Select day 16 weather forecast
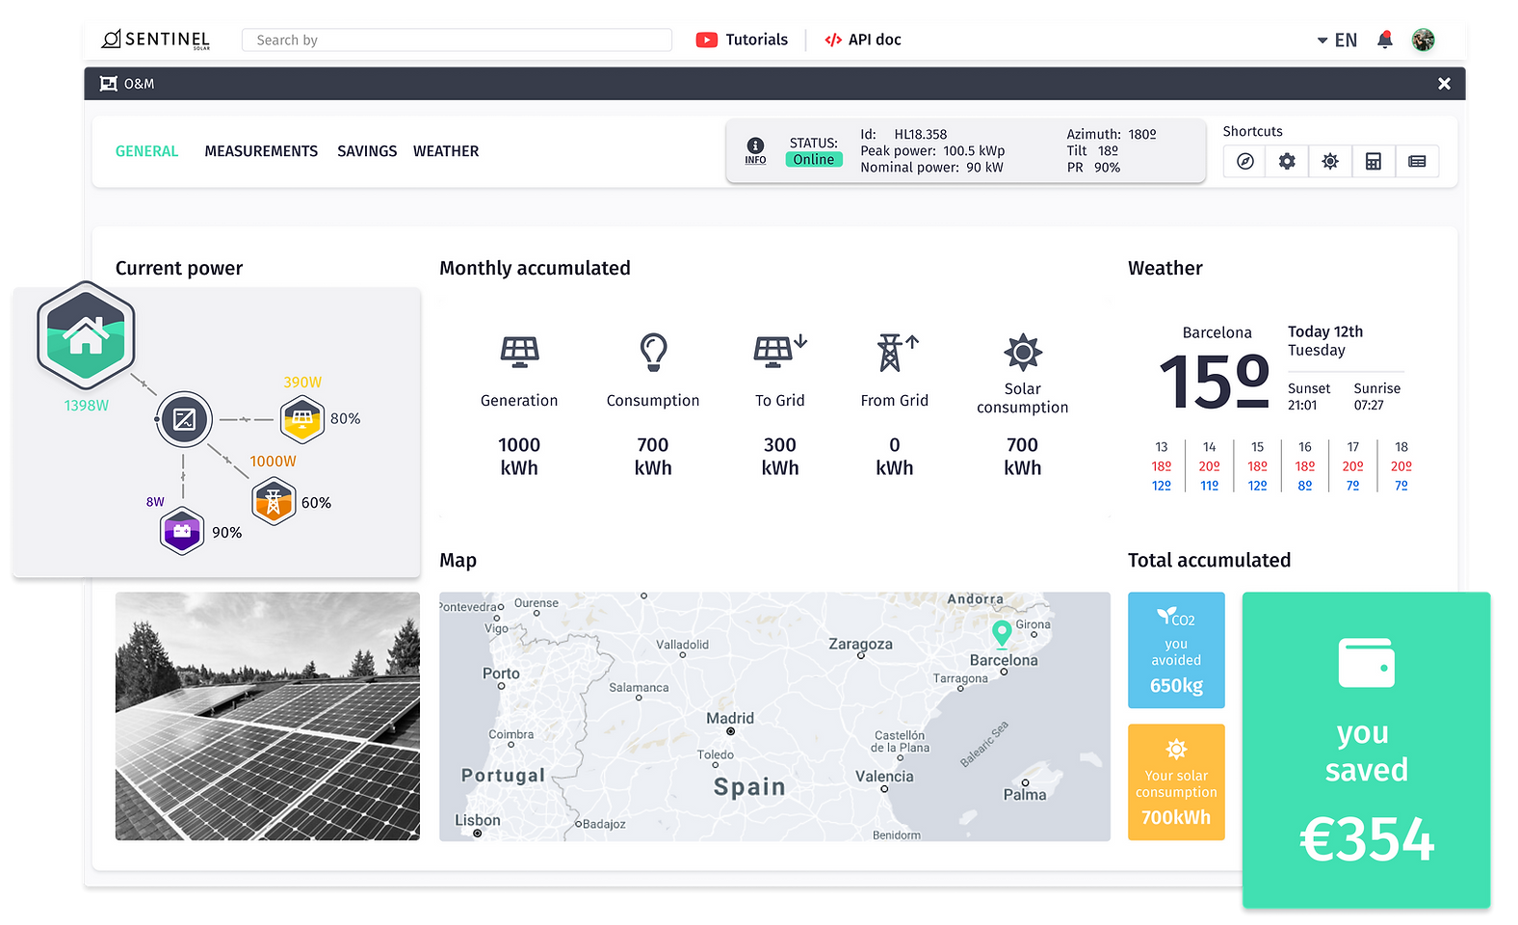 [1305, 466]
